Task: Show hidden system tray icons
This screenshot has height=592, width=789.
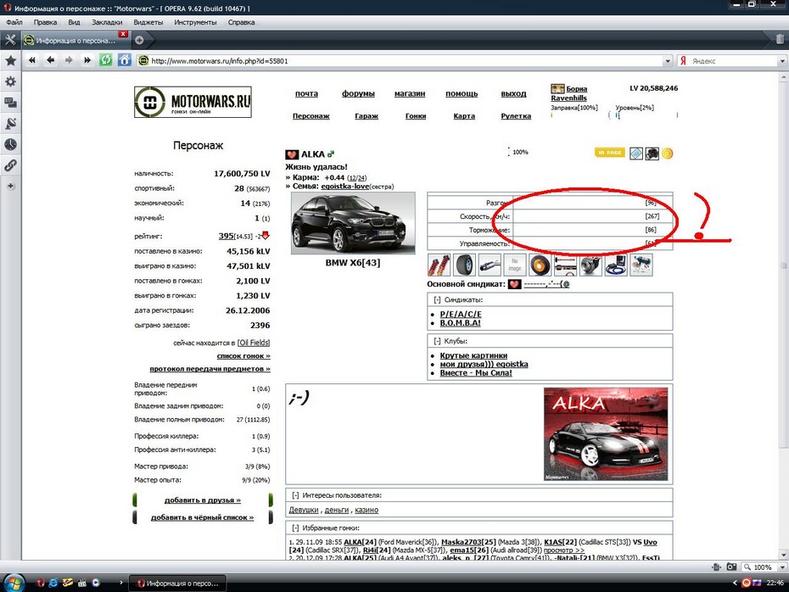Action: pyautogui.click(x=736, y=583)
